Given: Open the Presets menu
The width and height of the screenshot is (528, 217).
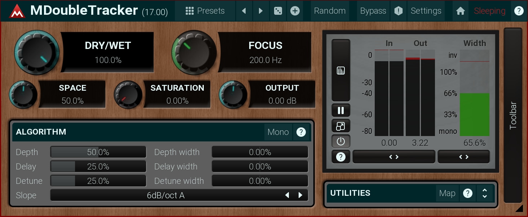Looking at the screenshot, I should pyautogui.click(x=205, y=11).
